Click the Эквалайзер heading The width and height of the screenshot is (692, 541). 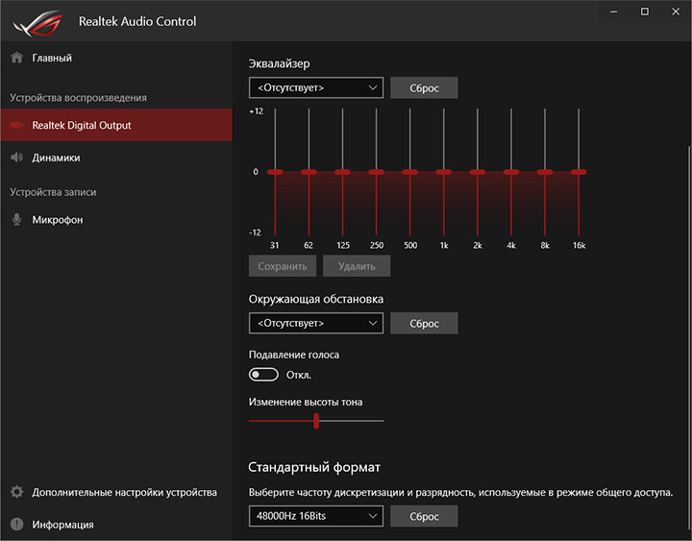(280, 63)
